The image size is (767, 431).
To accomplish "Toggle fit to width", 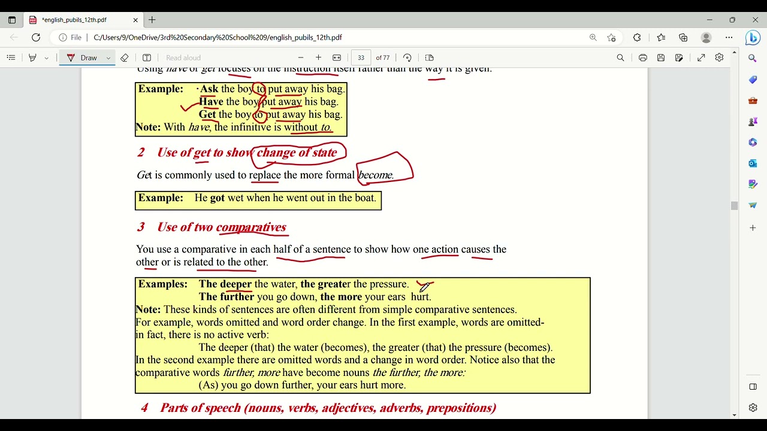I will [x=337, y=57].
